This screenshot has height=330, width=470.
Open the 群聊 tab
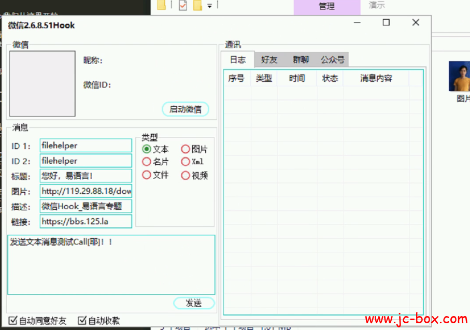(301, 60)
